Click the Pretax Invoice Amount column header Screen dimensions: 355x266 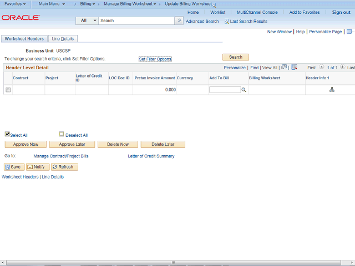(x=155, y=78)
